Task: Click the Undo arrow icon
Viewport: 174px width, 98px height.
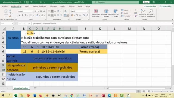Action: [31, 2]
